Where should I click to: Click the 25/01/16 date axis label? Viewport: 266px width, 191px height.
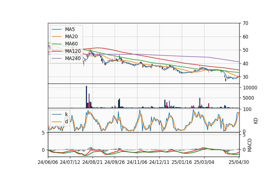point(182,162)
